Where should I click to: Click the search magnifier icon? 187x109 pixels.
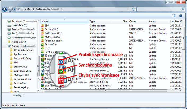[x=182, y=9]
